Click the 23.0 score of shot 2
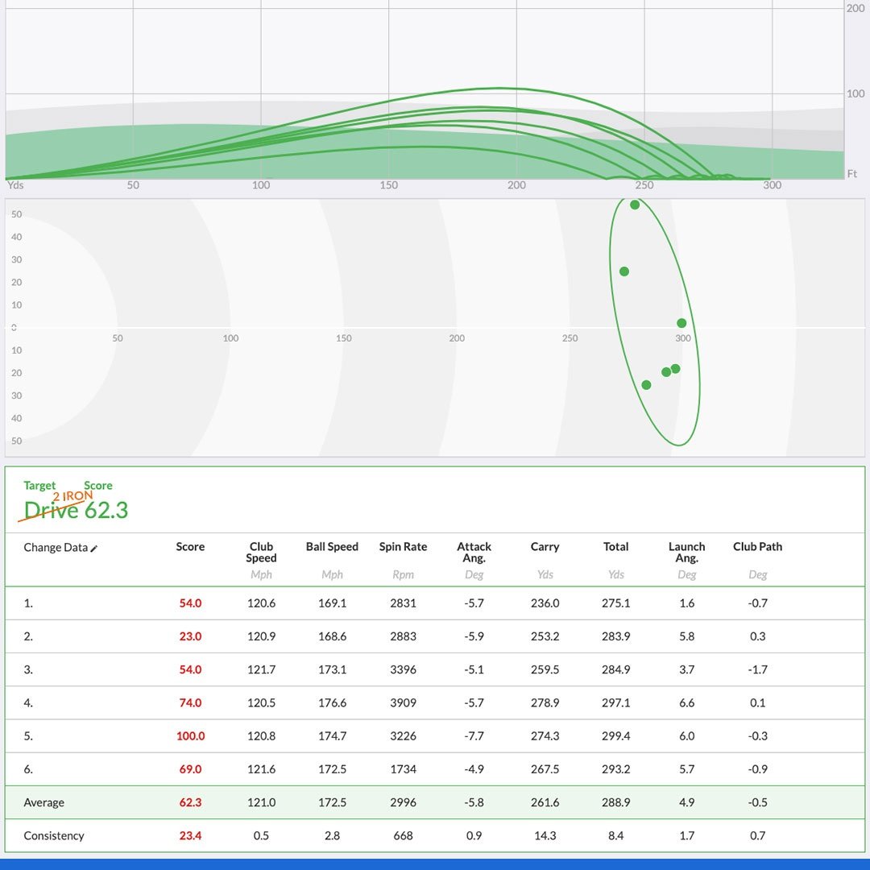 pos(190,636)
